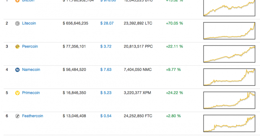260x136 pixels.
Task: Select supply 3,220,377 XPM
Action: [137, 93]
